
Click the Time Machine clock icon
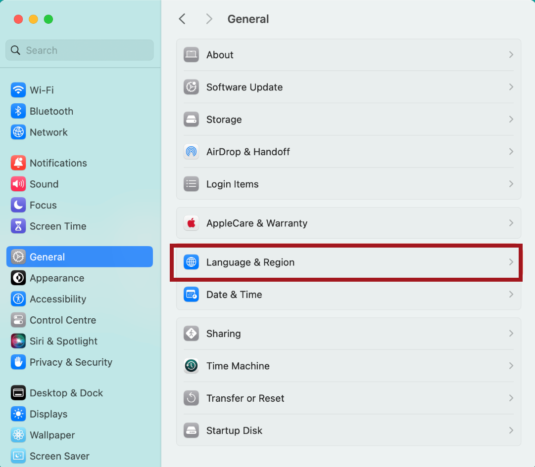pos(191,366)
